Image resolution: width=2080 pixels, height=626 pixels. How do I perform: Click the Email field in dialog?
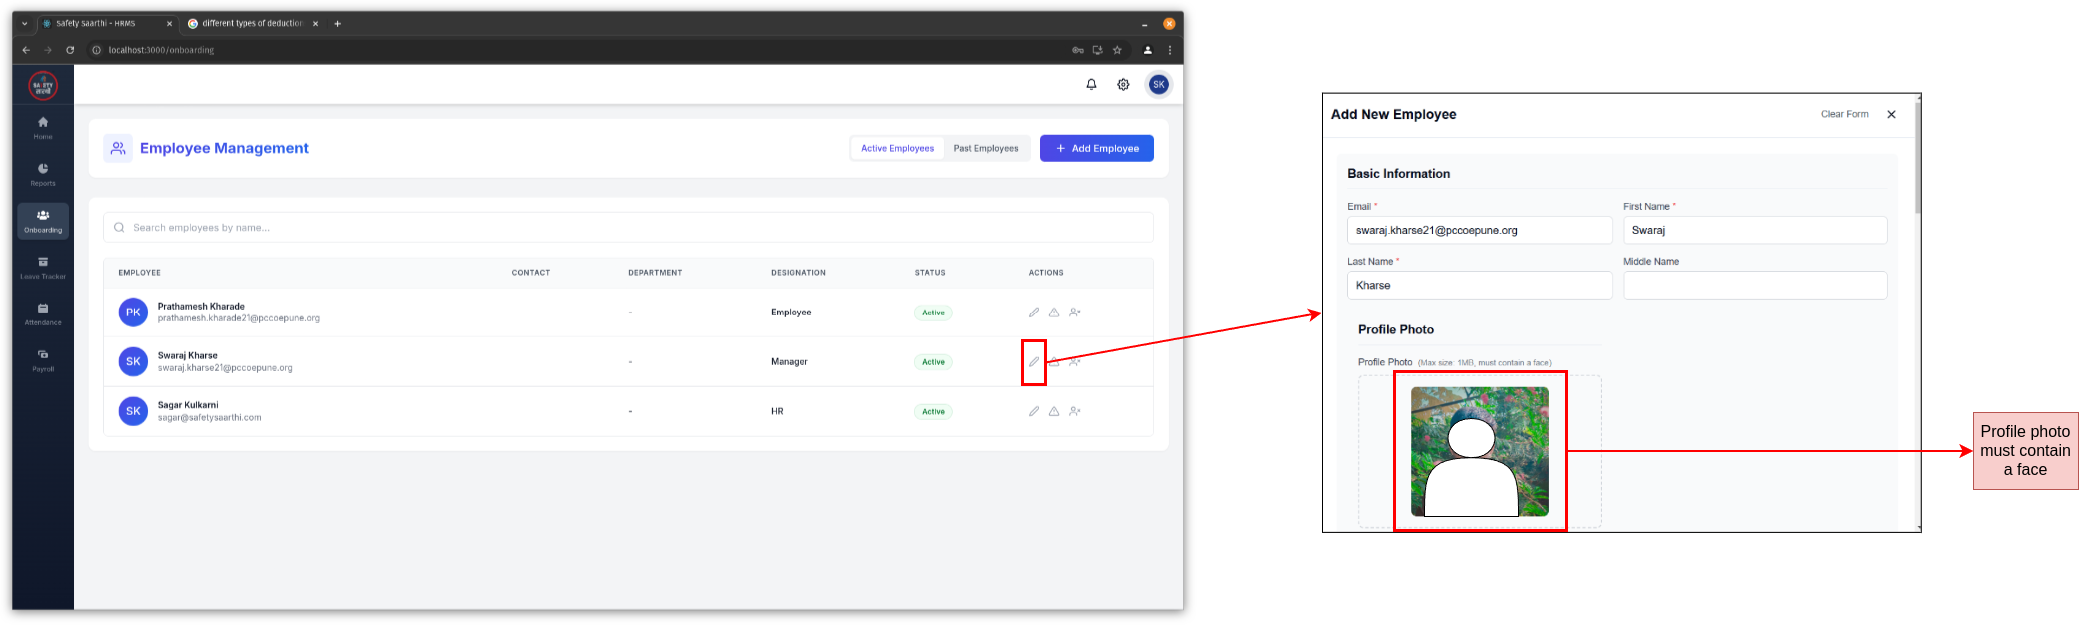pyautogui.click(x=1479, y=230)
